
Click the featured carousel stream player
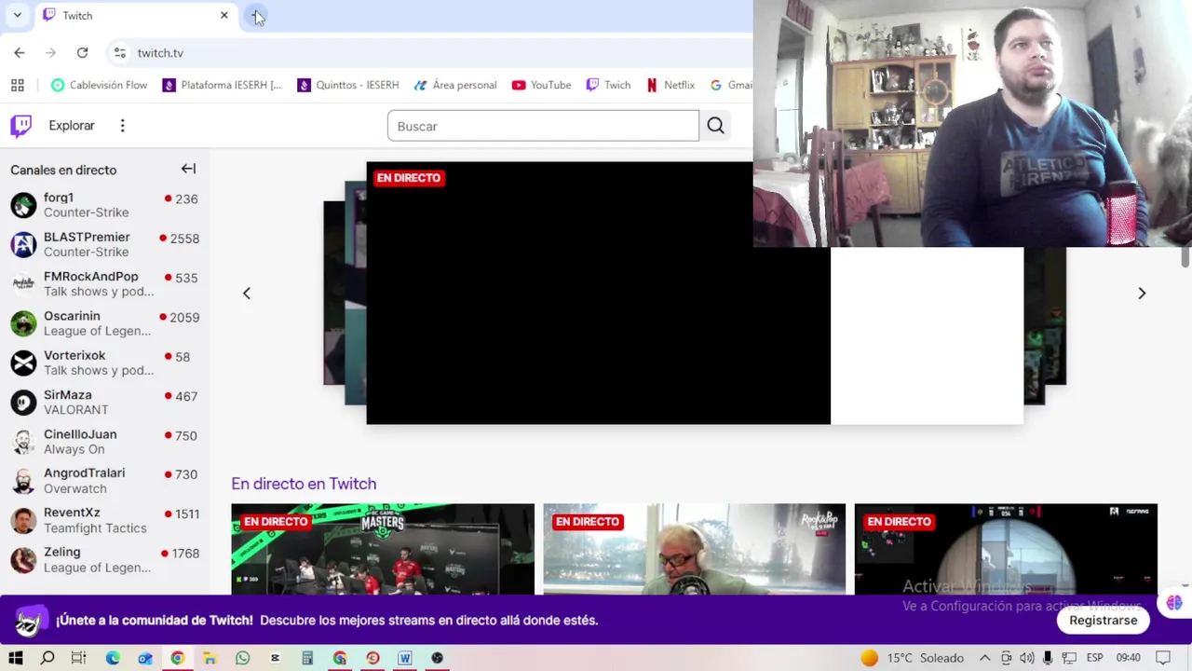[x=598, y=294]
